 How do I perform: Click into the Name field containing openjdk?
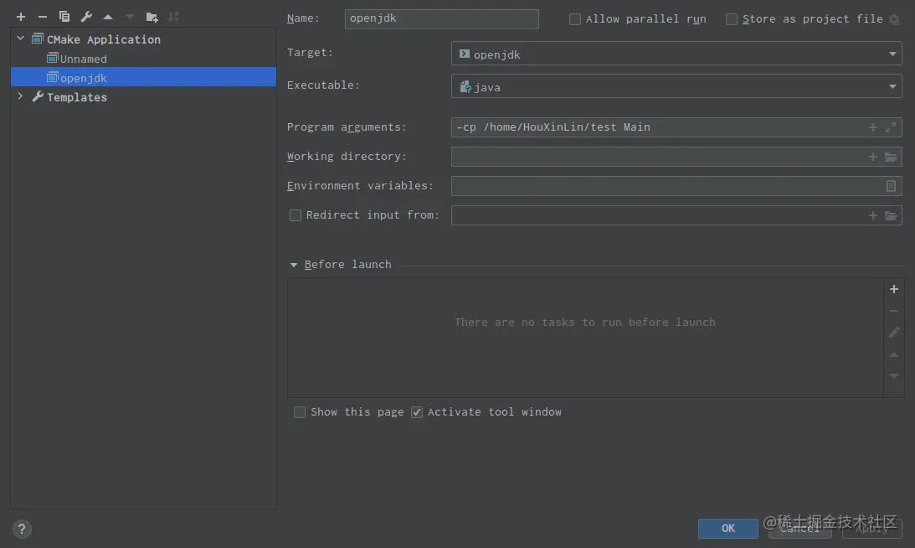[x=442, y=18]
